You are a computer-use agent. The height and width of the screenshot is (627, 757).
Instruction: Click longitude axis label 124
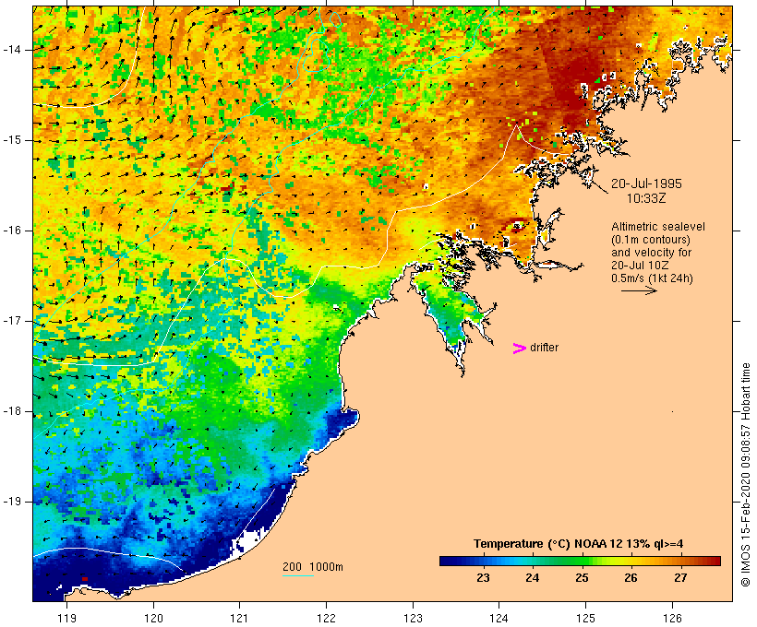[499, 618]
